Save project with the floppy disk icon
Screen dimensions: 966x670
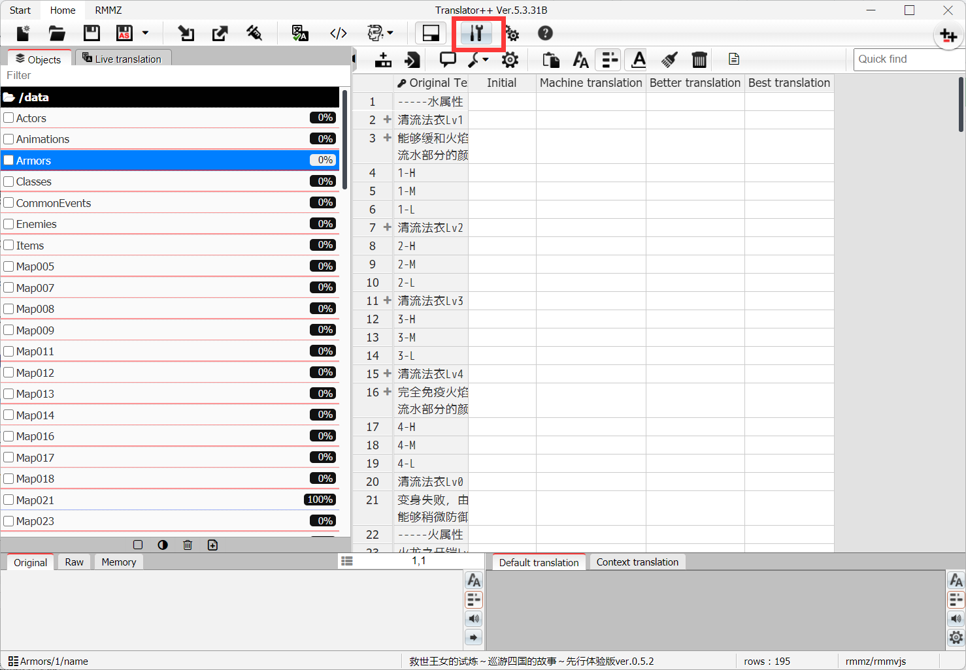pos(92,33)
